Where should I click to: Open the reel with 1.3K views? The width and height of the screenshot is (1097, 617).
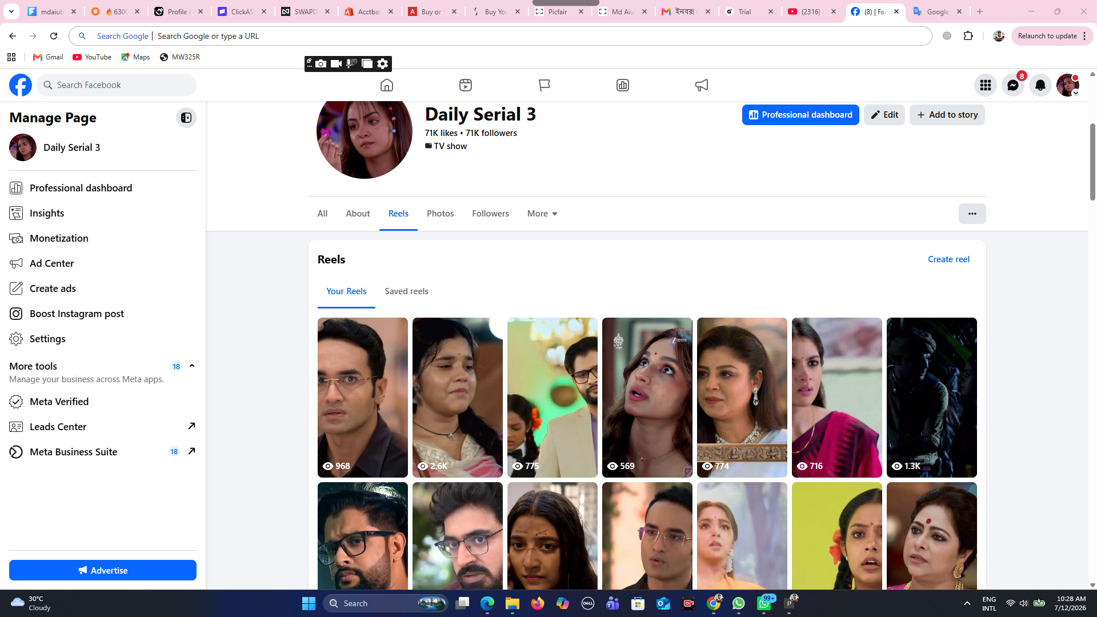point(932,398)
